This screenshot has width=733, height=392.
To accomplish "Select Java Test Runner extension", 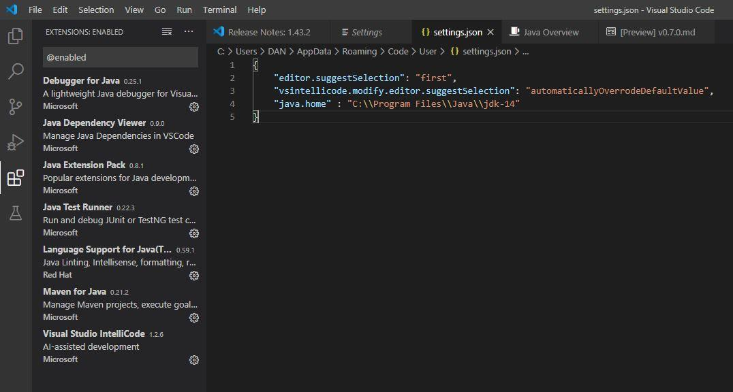I will 120,220.
